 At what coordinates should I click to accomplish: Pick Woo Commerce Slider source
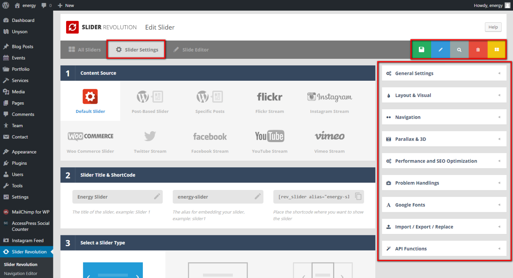point(90,141)
